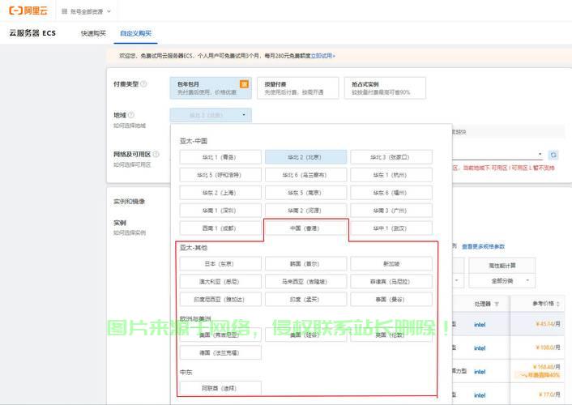Open 查看更多规格参数 link

484,247
